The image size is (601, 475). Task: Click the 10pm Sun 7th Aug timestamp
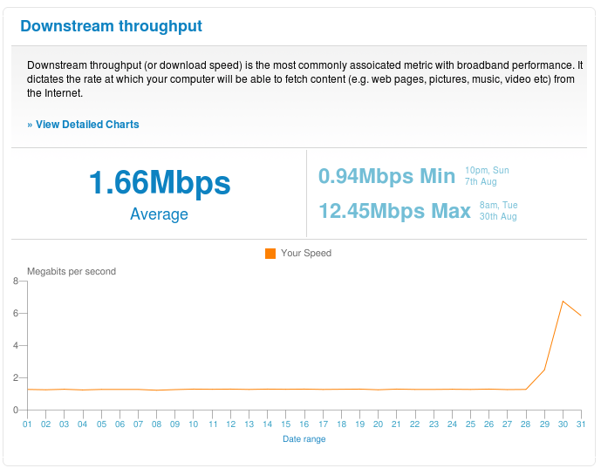point(487,176)
